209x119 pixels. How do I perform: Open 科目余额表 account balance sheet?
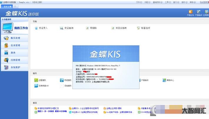pyautogui.click(x=119, y=28)
